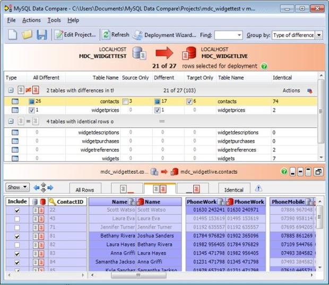
Task: Split the panes evenly using the middle-bar icon
Action: (x=300, y=172)
